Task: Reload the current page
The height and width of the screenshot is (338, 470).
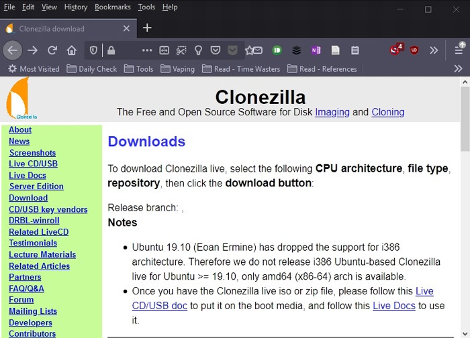Action: pos(52,50)
